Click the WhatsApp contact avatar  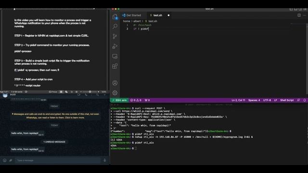point(5,95)
